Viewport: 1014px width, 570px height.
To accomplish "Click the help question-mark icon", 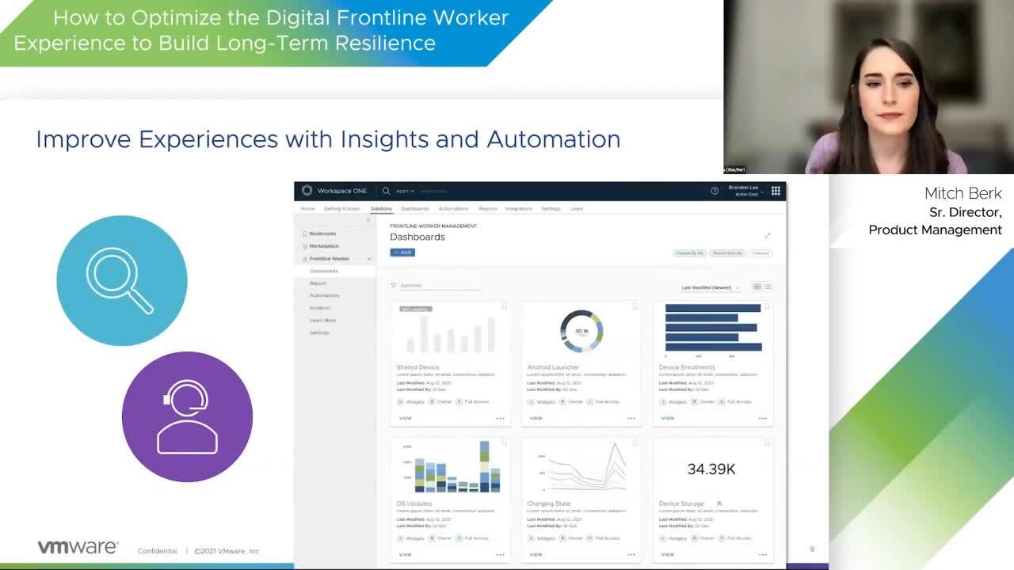I will pos(714,190).
